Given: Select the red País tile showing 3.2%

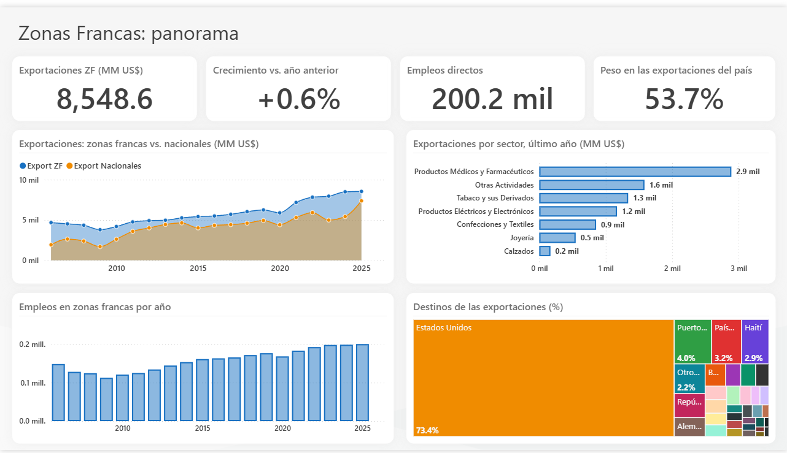Looking at the screenshot, I should coord(727,341).
